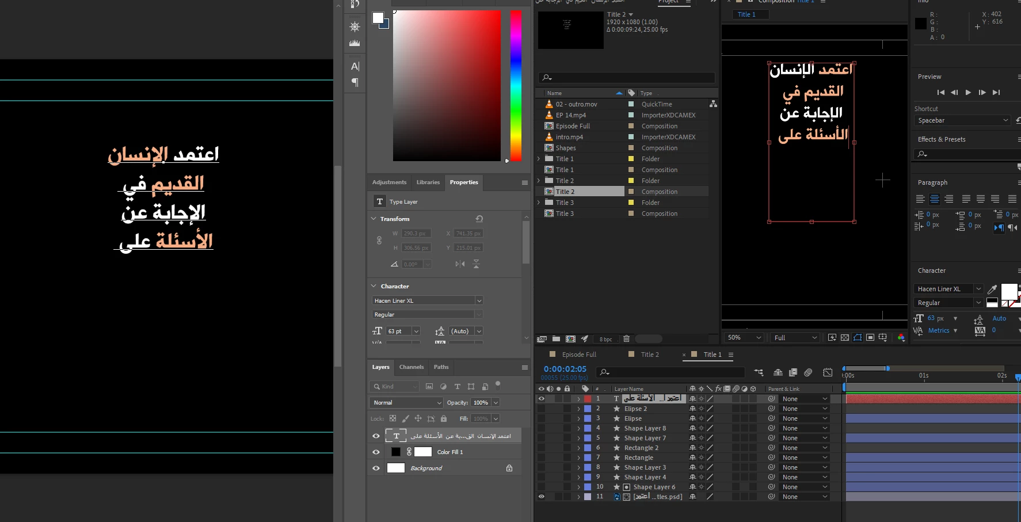Screen dimensions: 1021x522
Task: Open the Photoshop Paragraph panel icon
Action: point(355,82)
